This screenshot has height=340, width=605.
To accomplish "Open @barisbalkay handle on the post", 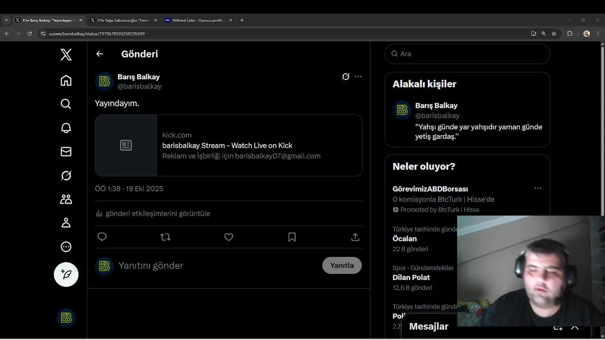I will click(x=139, y=86).
